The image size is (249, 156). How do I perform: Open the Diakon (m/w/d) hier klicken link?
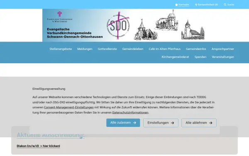click(39, 146)
